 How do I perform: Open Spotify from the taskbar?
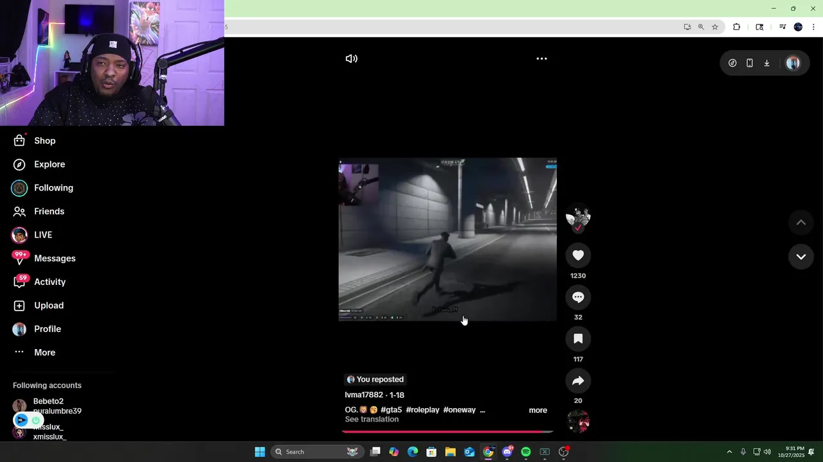point(526,452)
